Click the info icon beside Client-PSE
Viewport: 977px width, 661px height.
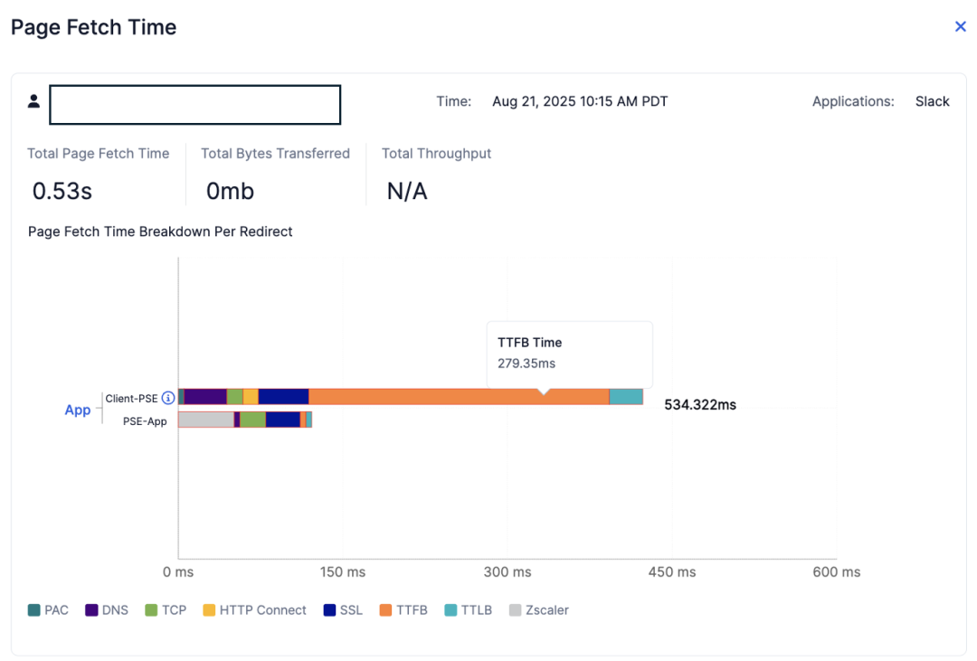(167, 398)
